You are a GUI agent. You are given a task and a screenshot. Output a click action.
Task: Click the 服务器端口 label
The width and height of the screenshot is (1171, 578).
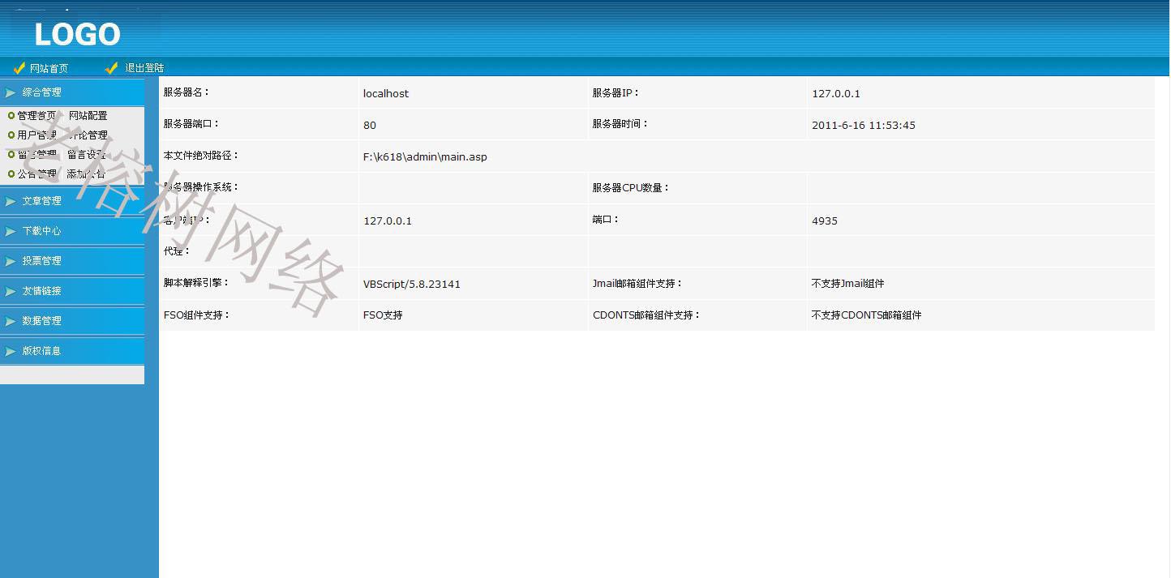coord(191,124)
